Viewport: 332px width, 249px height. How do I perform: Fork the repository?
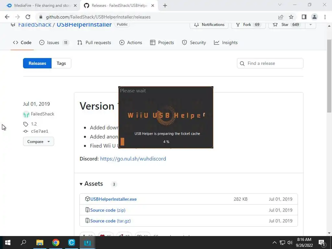pos(248,25)
